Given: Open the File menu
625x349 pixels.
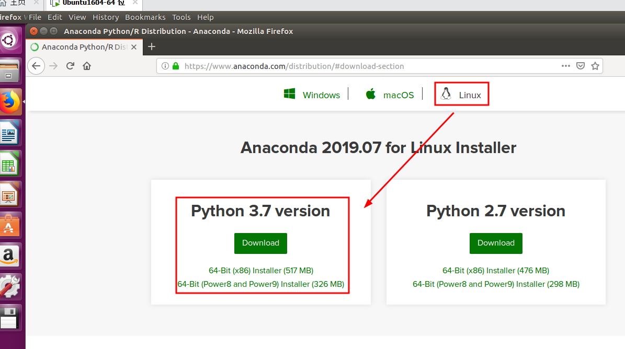Looking at the screenshot, I should [x=35, y=17].
